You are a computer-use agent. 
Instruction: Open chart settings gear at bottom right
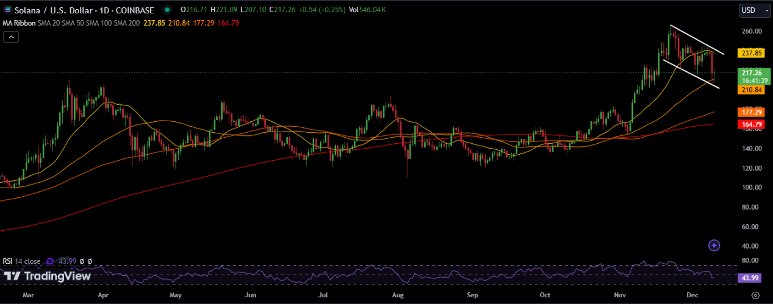point(755,295)
